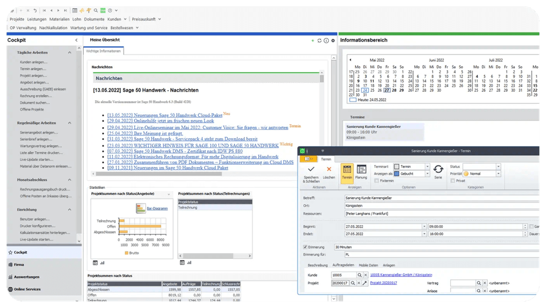Collapse the Tägliche Arbeiten section

coord(70,52)
